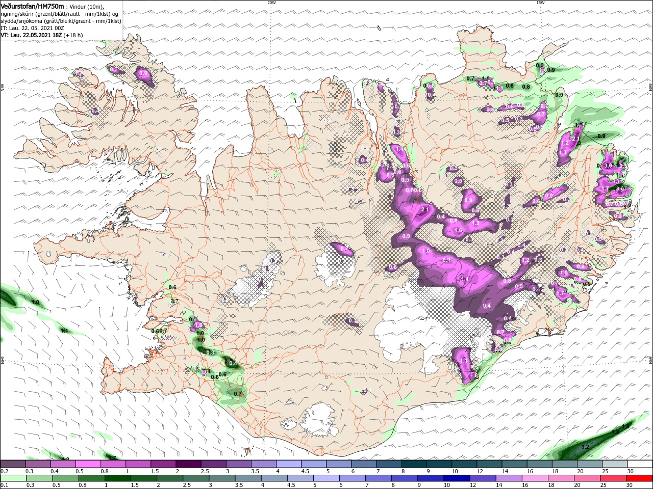This screenshot has height=489, width=653.
Task: Click the 3.2 rain value offshore southeast
Action: (585, 447)
